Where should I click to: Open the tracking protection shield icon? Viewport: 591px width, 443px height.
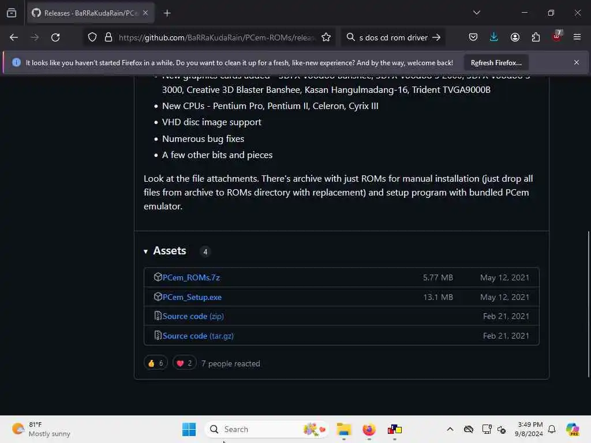click(92, 37)
